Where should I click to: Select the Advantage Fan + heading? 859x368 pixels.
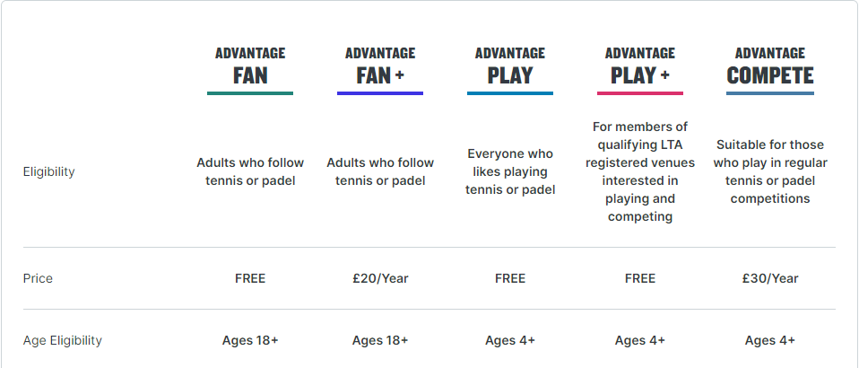[380, 66]
